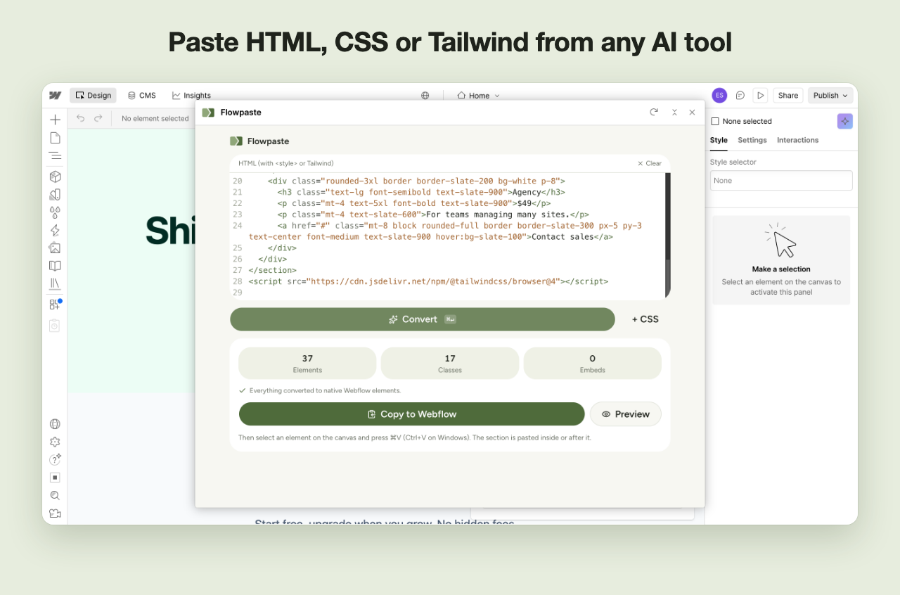This screenshot has height=595, width=900.
Task: Select the Style tab in right panel
Action: pyautogui.click(x=719, y=140)
